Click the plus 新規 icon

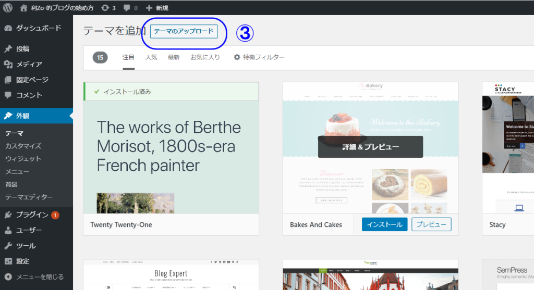tap(150, 8)
